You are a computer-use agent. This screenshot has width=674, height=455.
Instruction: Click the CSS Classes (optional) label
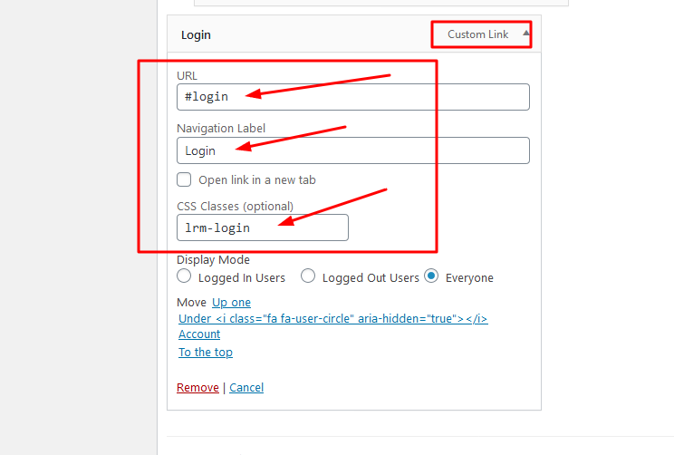pos(236,206)
